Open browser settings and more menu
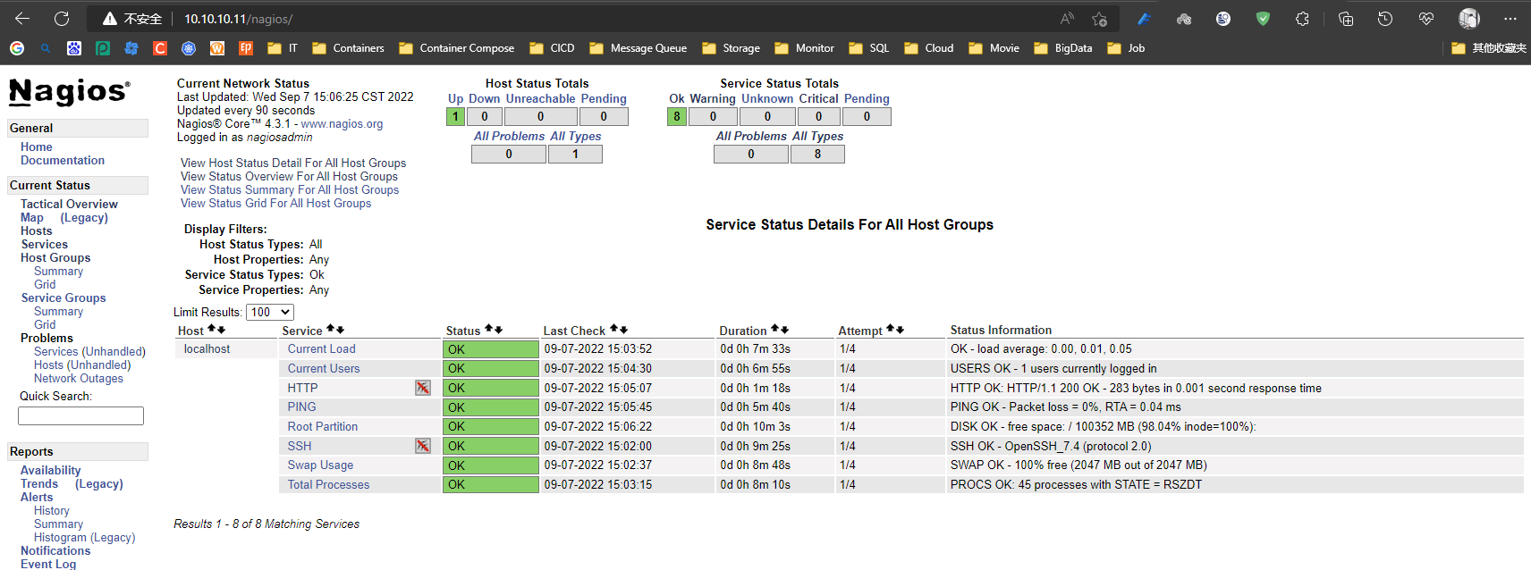1531x570 pixels. [1510, 19]
